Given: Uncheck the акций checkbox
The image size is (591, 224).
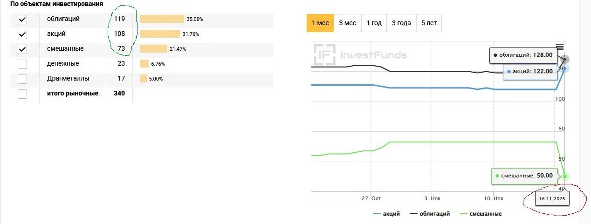Looking at the screenshot, I should [x=22, y=34].
